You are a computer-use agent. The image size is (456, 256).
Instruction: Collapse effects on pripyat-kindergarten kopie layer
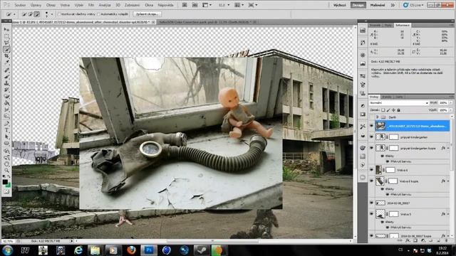pos(448,148)
